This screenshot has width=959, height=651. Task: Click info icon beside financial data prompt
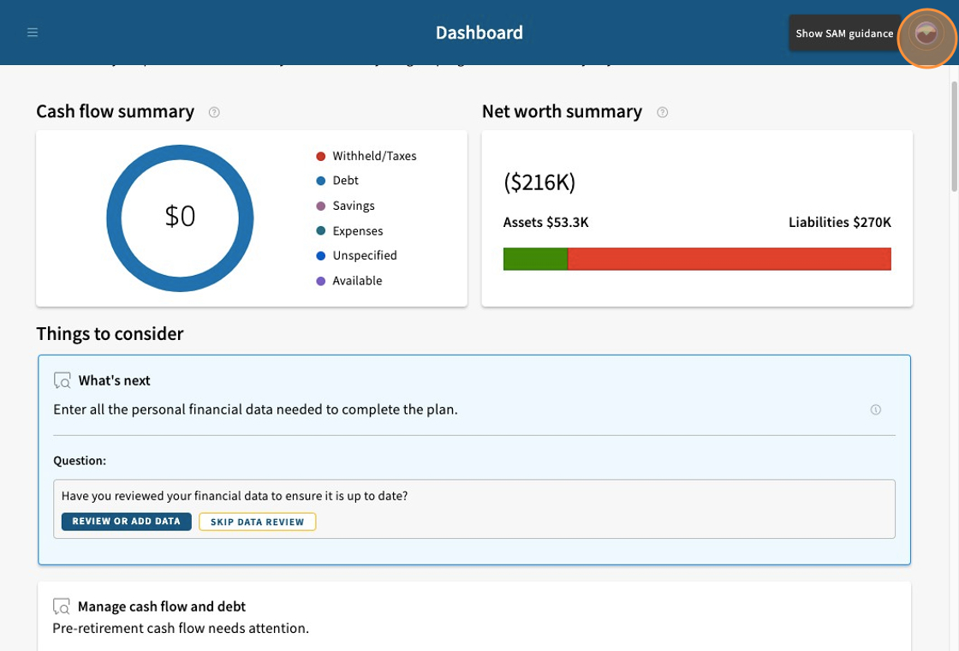(x=876, y=410)
